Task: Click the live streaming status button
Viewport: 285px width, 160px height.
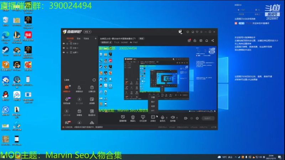Action: click(x=208, y=118)
